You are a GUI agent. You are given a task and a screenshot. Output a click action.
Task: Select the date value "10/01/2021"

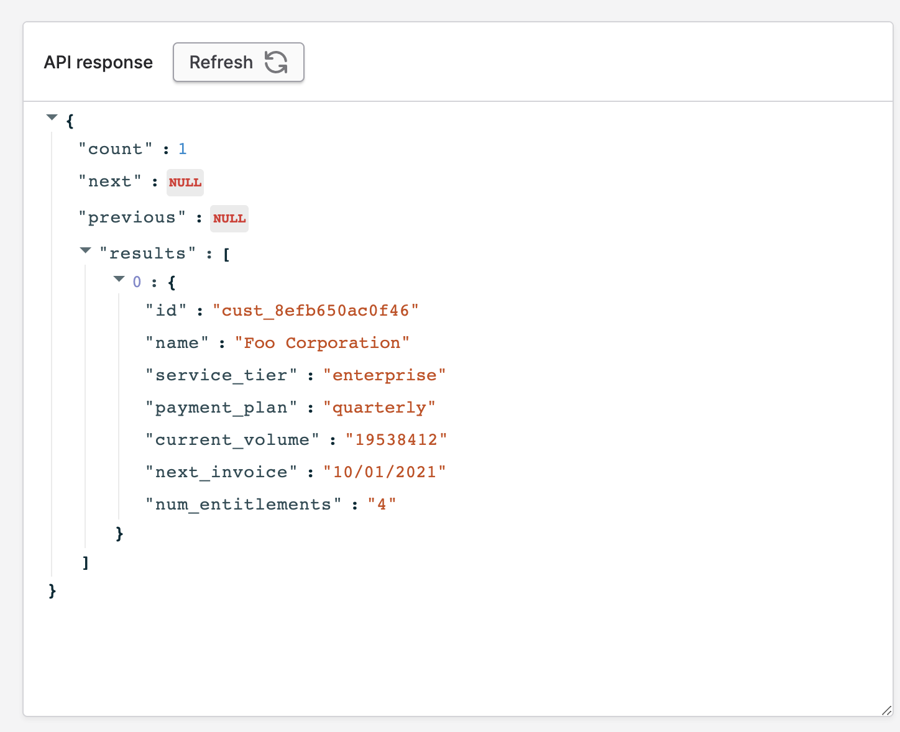(385, 472)
